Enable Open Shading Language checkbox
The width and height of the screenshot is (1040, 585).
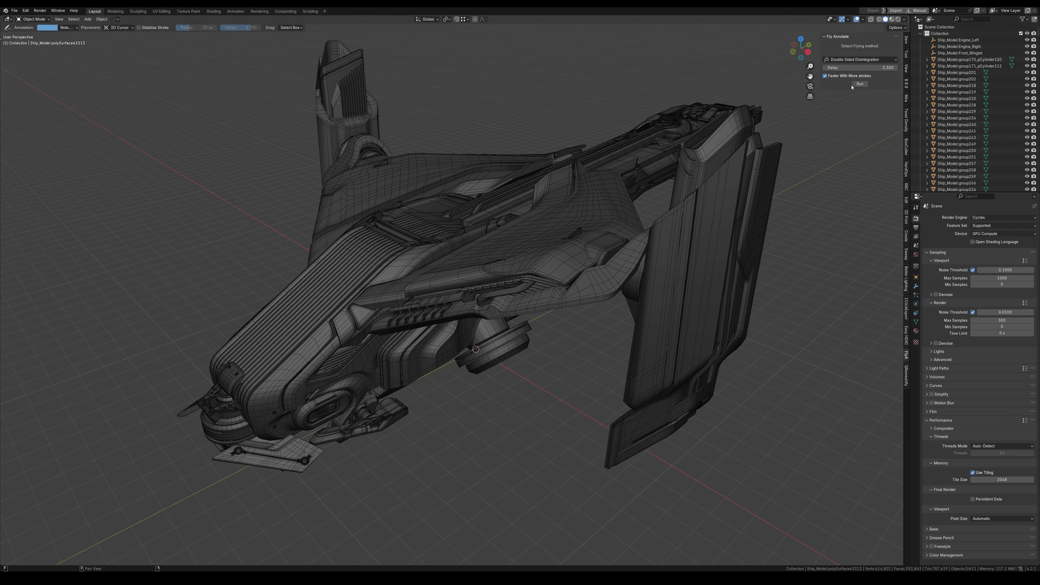pos(972,242)
